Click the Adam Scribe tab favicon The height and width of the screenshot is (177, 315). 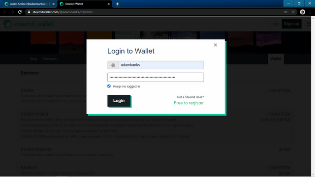point(6,4)
